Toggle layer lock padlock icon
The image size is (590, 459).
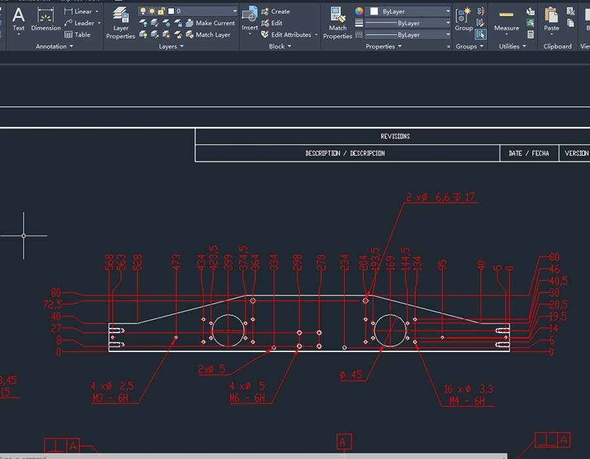pos(161,11)
